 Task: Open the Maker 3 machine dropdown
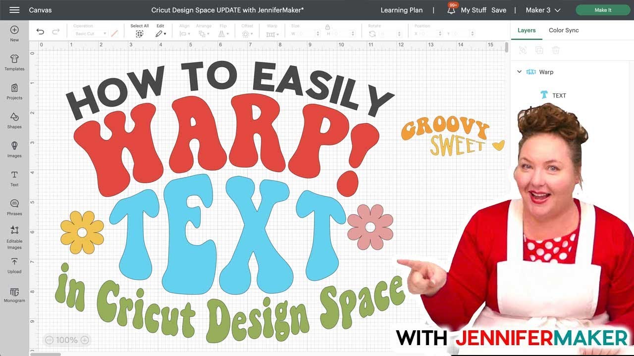click(x=543, y=10)
